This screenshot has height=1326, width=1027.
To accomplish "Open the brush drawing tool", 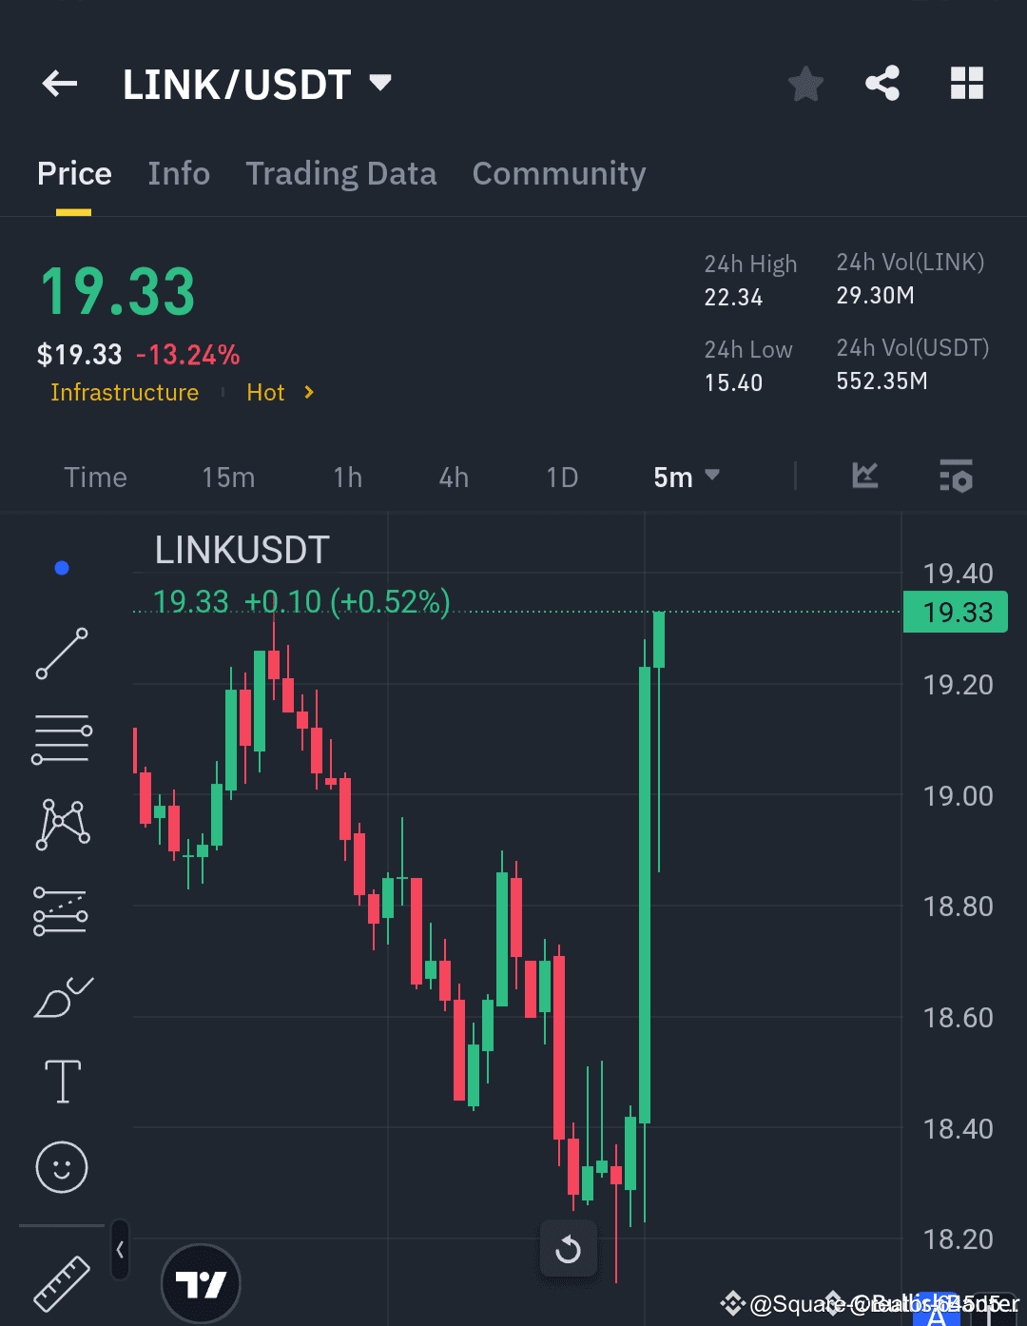I will [62, 996].
